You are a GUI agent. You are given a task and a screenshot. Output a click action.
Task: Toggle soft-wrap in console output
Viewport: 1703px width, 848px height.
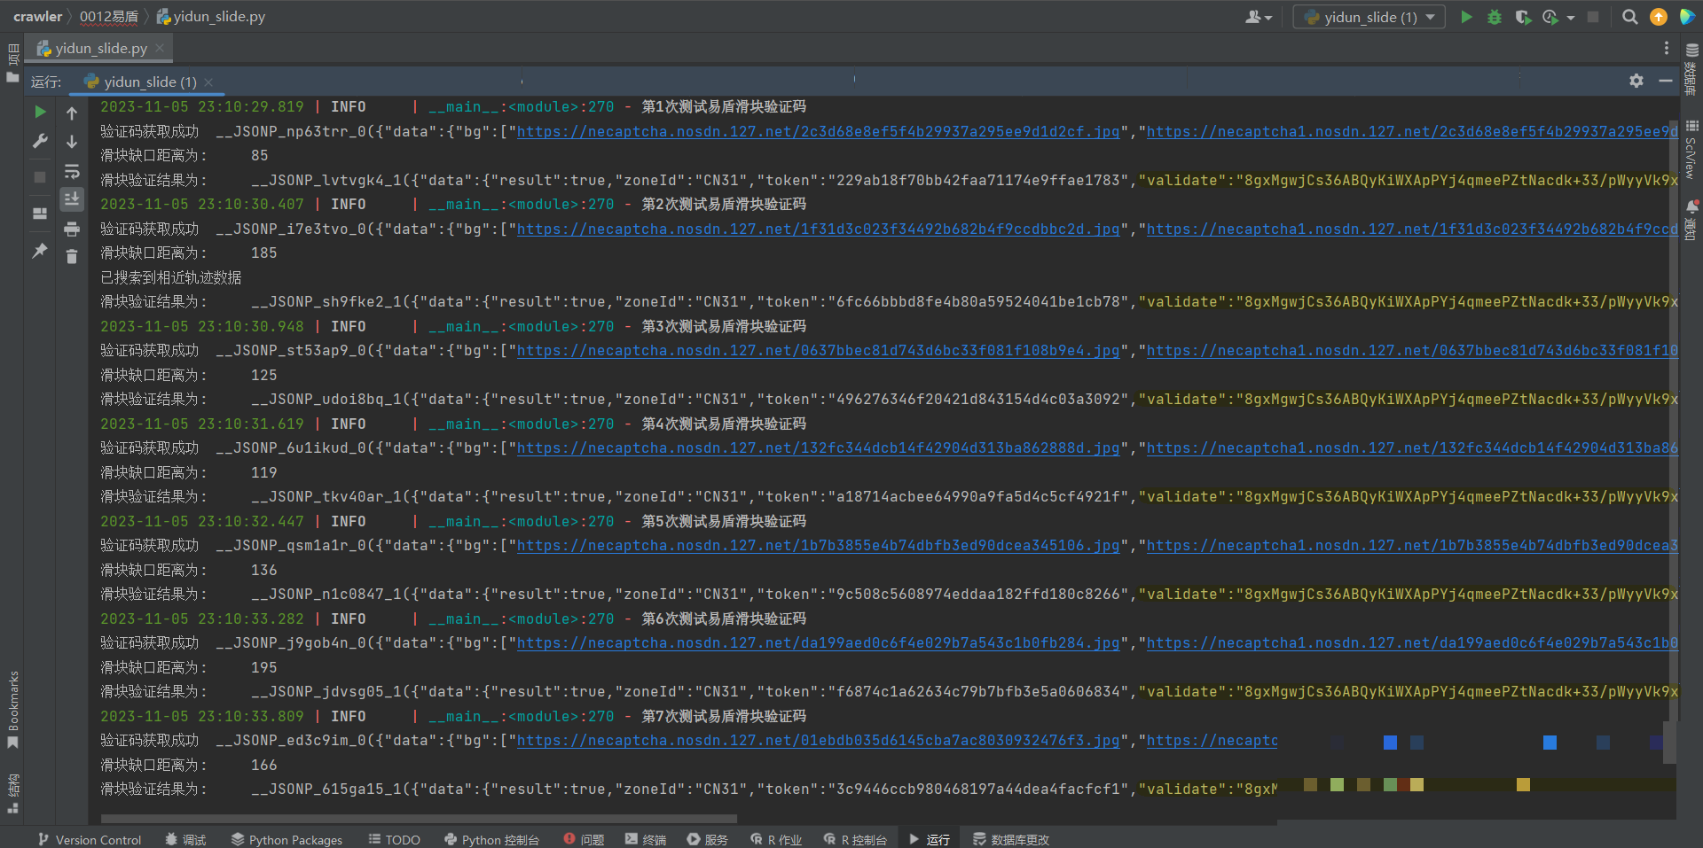[x=72, y=171]
